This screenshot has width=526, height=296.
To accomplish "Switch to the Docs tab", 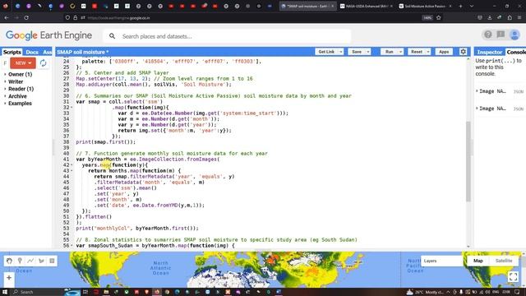I will click(x=32, y=52).
